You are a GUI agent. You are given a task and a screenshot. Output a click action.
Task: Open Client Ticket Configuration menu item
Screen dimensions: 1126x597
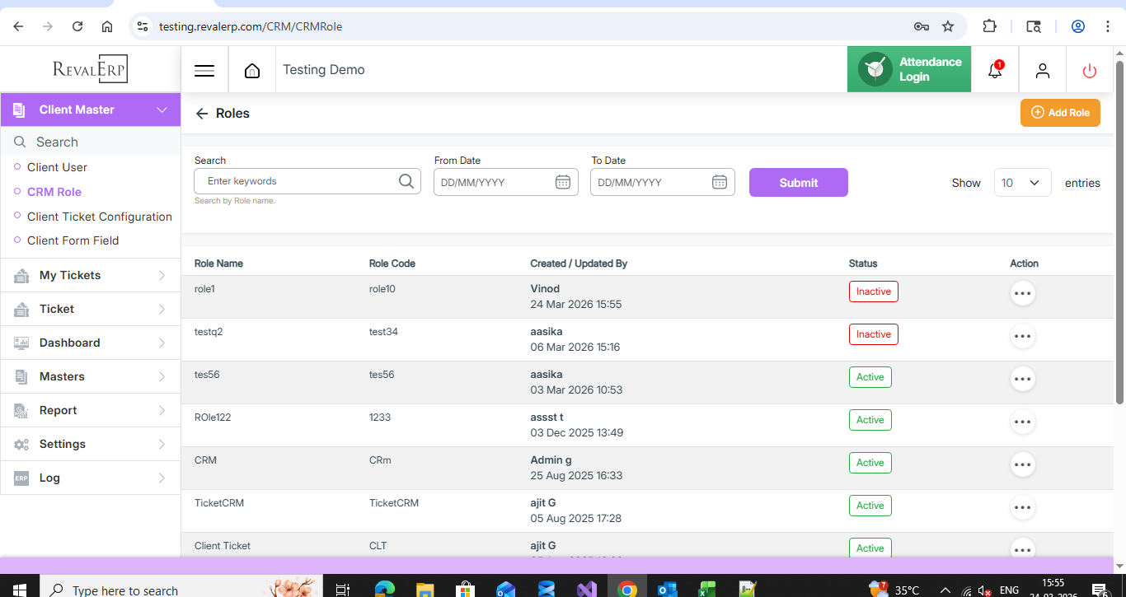(x=100, y=217)
